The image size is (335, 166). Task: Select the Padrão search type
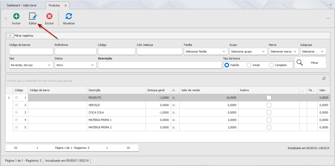pyautogui.click(x=226, y=65)
